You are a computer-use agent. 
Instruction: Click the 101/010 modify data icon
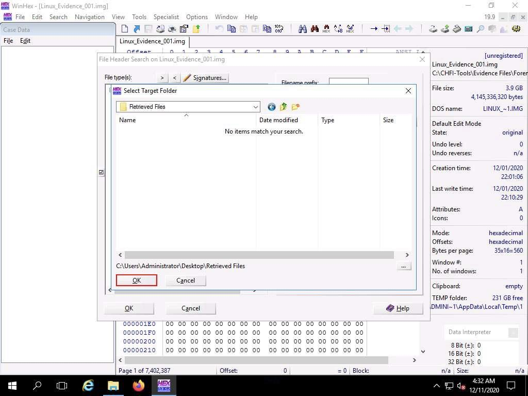click(x=279, y=29)
